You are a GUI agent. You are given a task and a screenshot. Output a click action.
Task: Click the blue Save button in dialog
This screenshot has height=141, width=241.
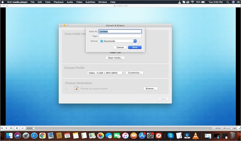(x=135, y=47)
